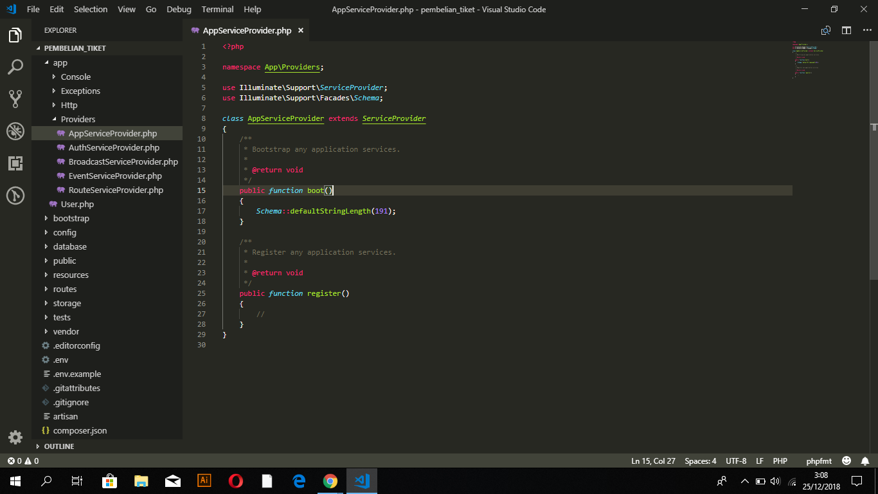The height and width of the screenshot is (494, 878).
Task: Open more editor actions via the ellipsis icon
Action: [865, 30]
